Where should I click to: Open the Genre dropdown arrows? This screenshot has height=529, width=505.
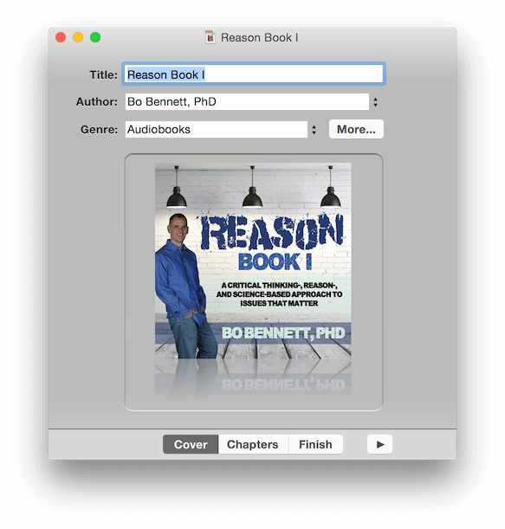314,130
